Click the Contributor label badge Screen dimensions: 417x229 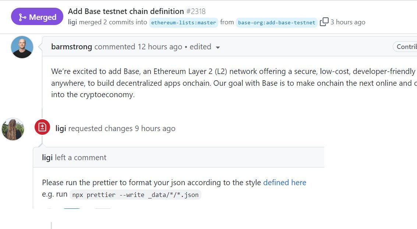pos(405,46)
